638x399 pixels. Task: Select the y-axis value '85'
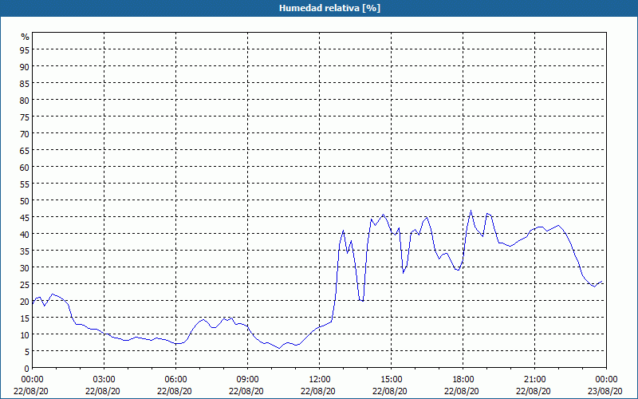[x=25, y=83]
